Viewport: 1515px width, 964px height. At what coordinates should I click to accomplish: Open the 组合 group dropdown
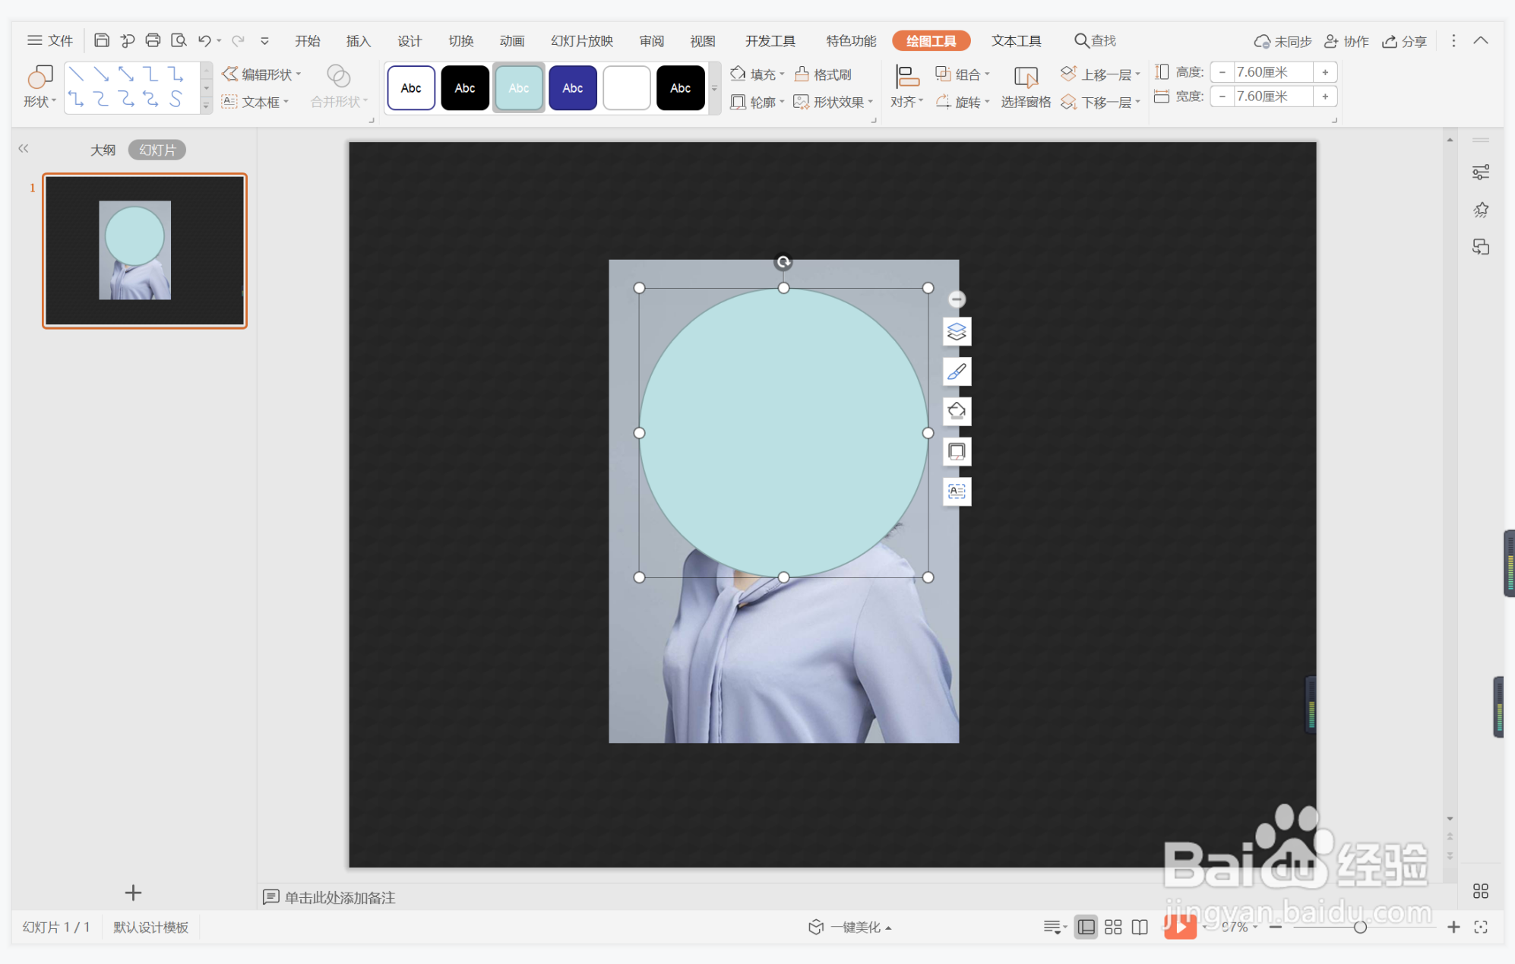point(962,74)
